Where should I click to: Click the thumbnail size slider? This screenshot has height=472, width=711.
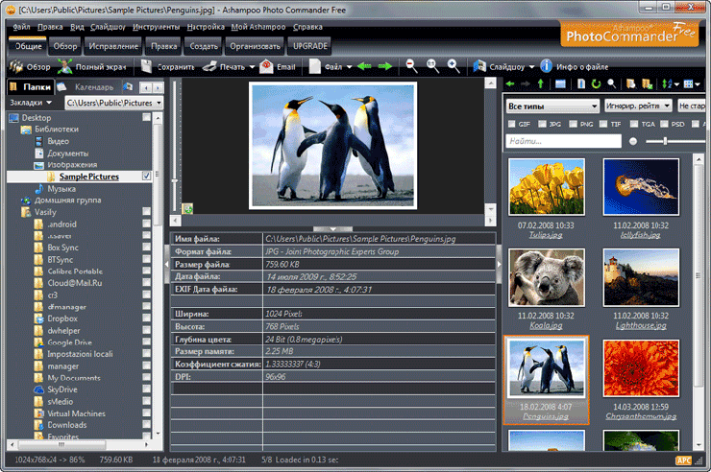(x=664, y=141)
